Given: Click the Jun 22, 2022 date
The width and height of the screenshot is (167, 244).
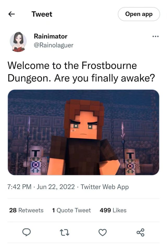Looking at the screenshot, I should click(x=56, y=187).
